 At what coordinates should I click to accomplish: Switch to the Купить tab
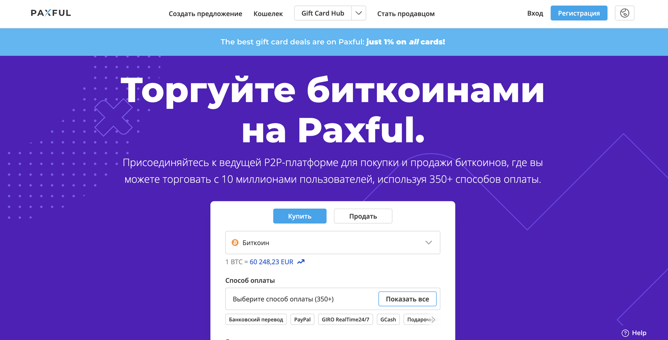point(300,216)
